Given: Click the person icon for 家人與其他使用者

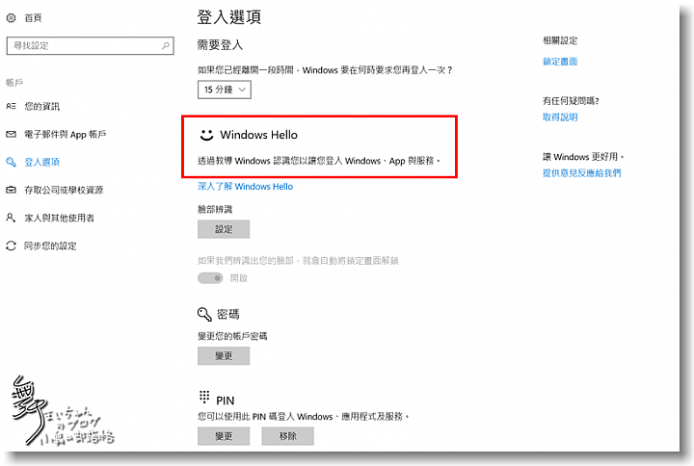Looking at the screenshot, I should point(11,218).
